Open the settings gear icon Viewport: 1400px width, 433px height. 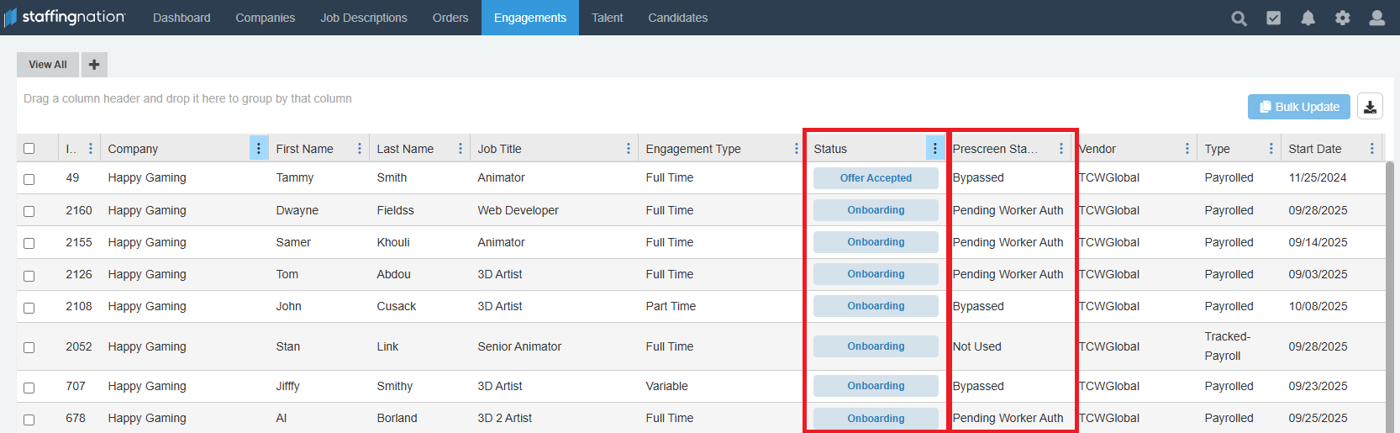[x=1343, y=18]
